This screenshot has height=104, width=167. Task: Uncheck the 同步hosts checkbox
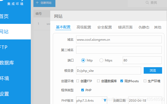122,81
